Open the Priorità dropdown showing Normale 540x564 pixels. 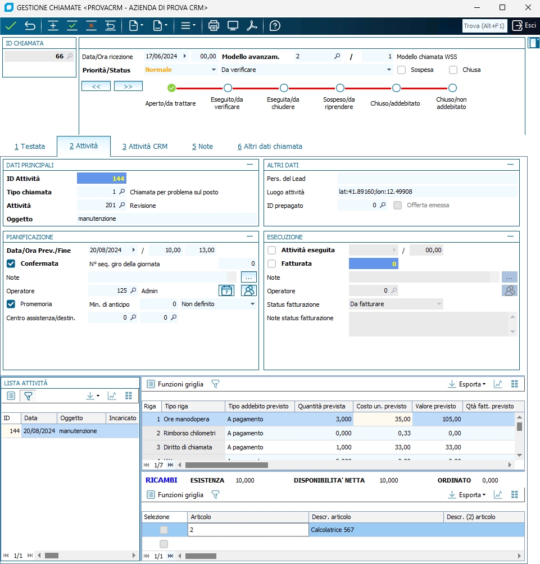214,70
